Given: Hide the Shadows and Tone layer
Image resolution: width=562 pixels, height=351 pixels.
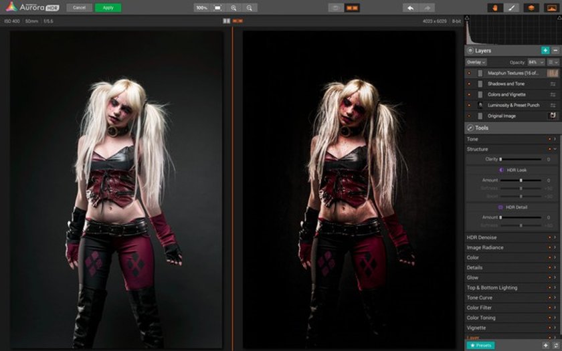Looking at the screenshot, I should click(469, 84).
